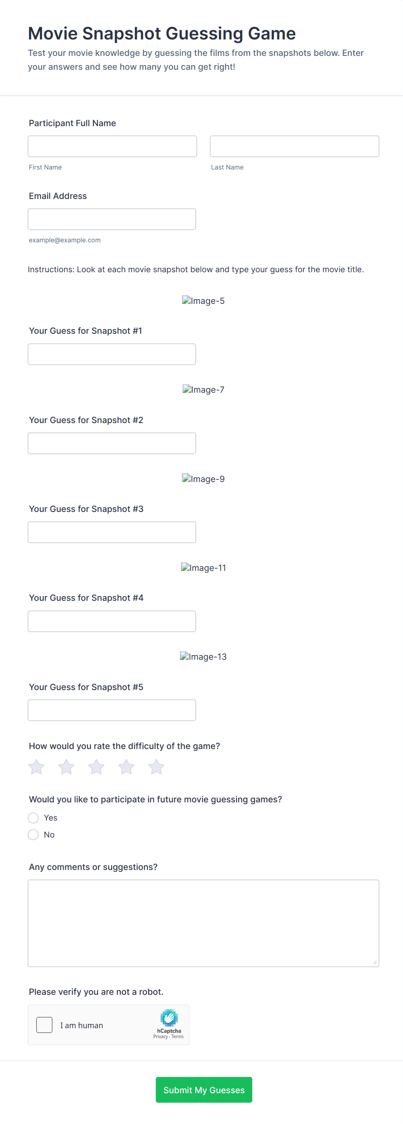Screen dimensions: 403x1124
Task: Focus the Email Address input box
Action: pyautogui.click(x=112, y=219)
